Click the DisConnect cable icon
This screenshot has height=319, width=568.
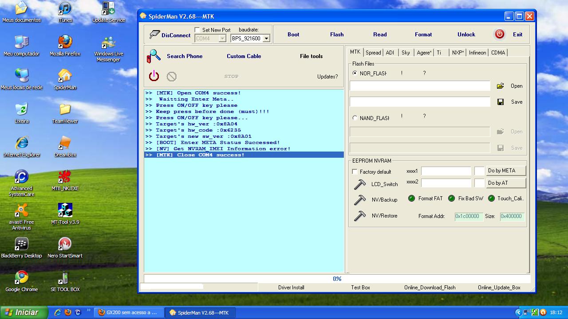coord(154,35)
